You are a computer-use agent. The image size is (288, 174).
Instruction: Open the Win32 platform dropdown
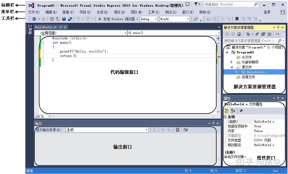click(x=188, y=19)
